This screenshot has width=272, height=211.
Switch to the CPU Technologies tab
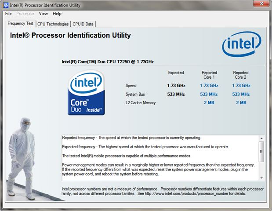pos(53,24)
